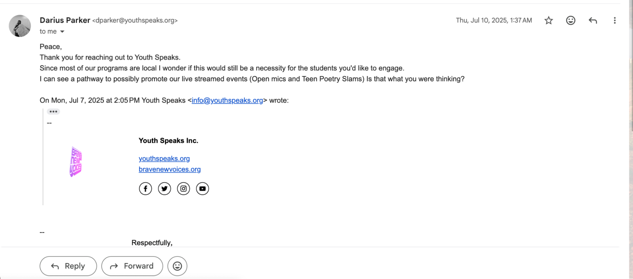Click the info@youthspeaks.org email link
Screen dimensions: 633x279
pos(227,100)
